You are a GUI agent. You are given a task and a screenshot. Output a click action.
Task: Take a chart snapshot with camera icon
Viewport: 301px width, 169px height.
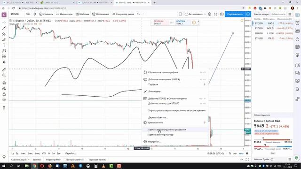(x=222, y=14)
